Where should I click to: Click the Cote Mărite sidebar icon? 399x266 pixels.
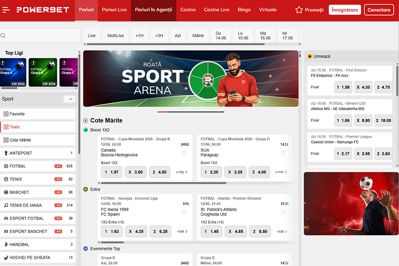6,140
